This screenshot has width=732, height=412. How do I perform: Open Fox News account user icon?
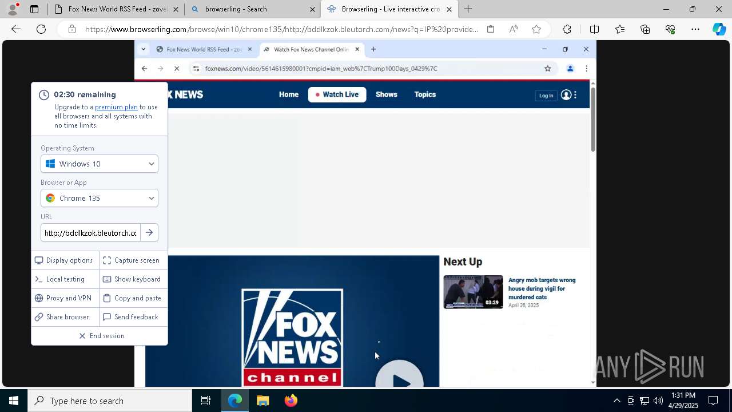click(x=566, y=95)
